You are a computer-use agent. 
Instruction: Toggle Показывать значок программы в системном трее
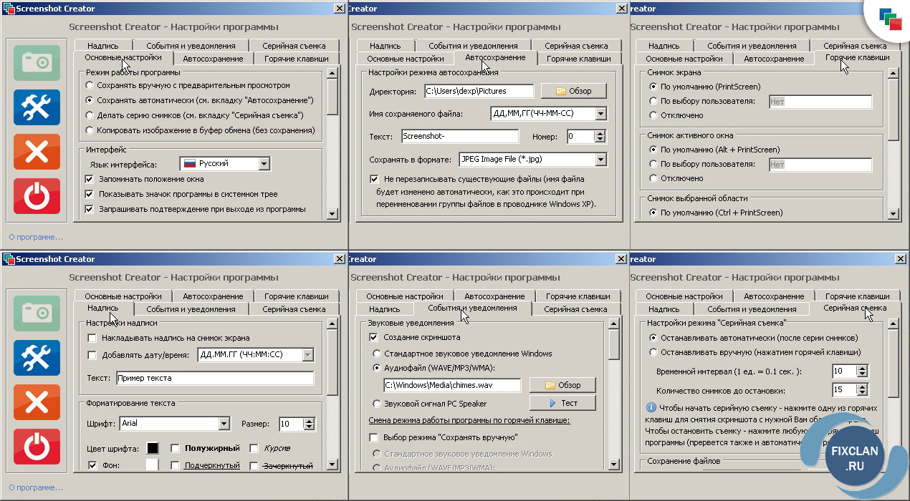[90, 194]
